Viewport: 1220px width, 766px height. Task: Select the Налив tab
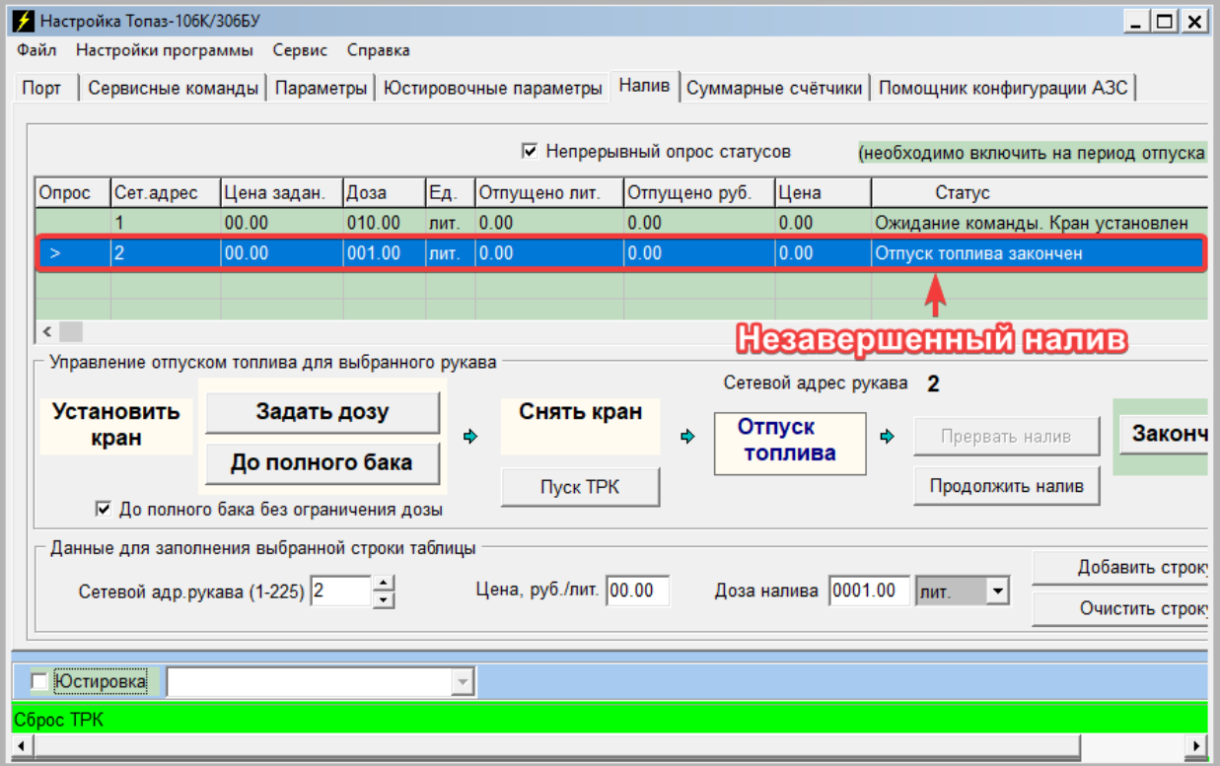click(x=645, y=86)
